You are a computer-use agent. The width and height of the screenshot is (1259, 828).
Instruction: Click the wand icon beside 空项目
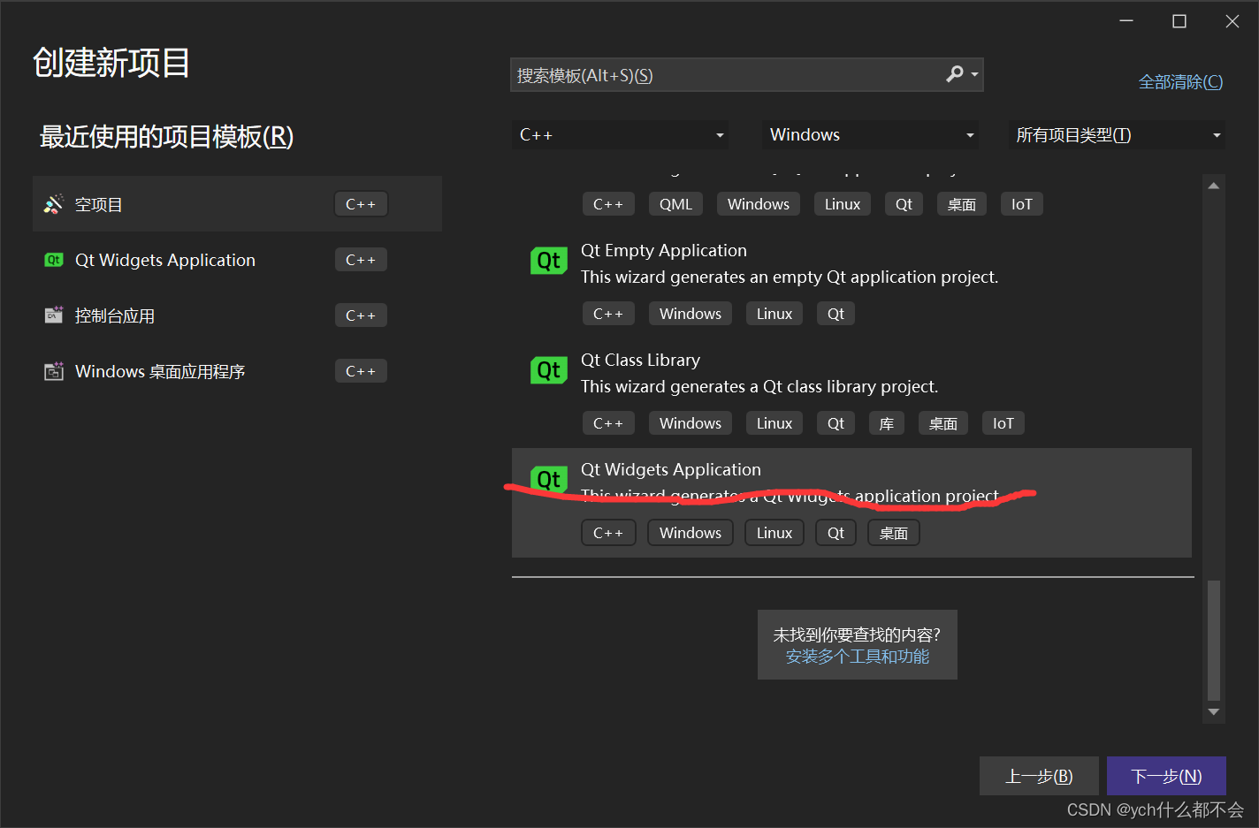point(54,203)
